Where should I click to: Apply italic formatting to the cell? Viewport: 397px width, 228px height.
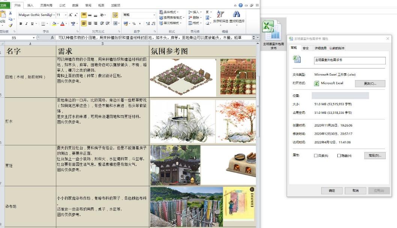click(26, 24)
